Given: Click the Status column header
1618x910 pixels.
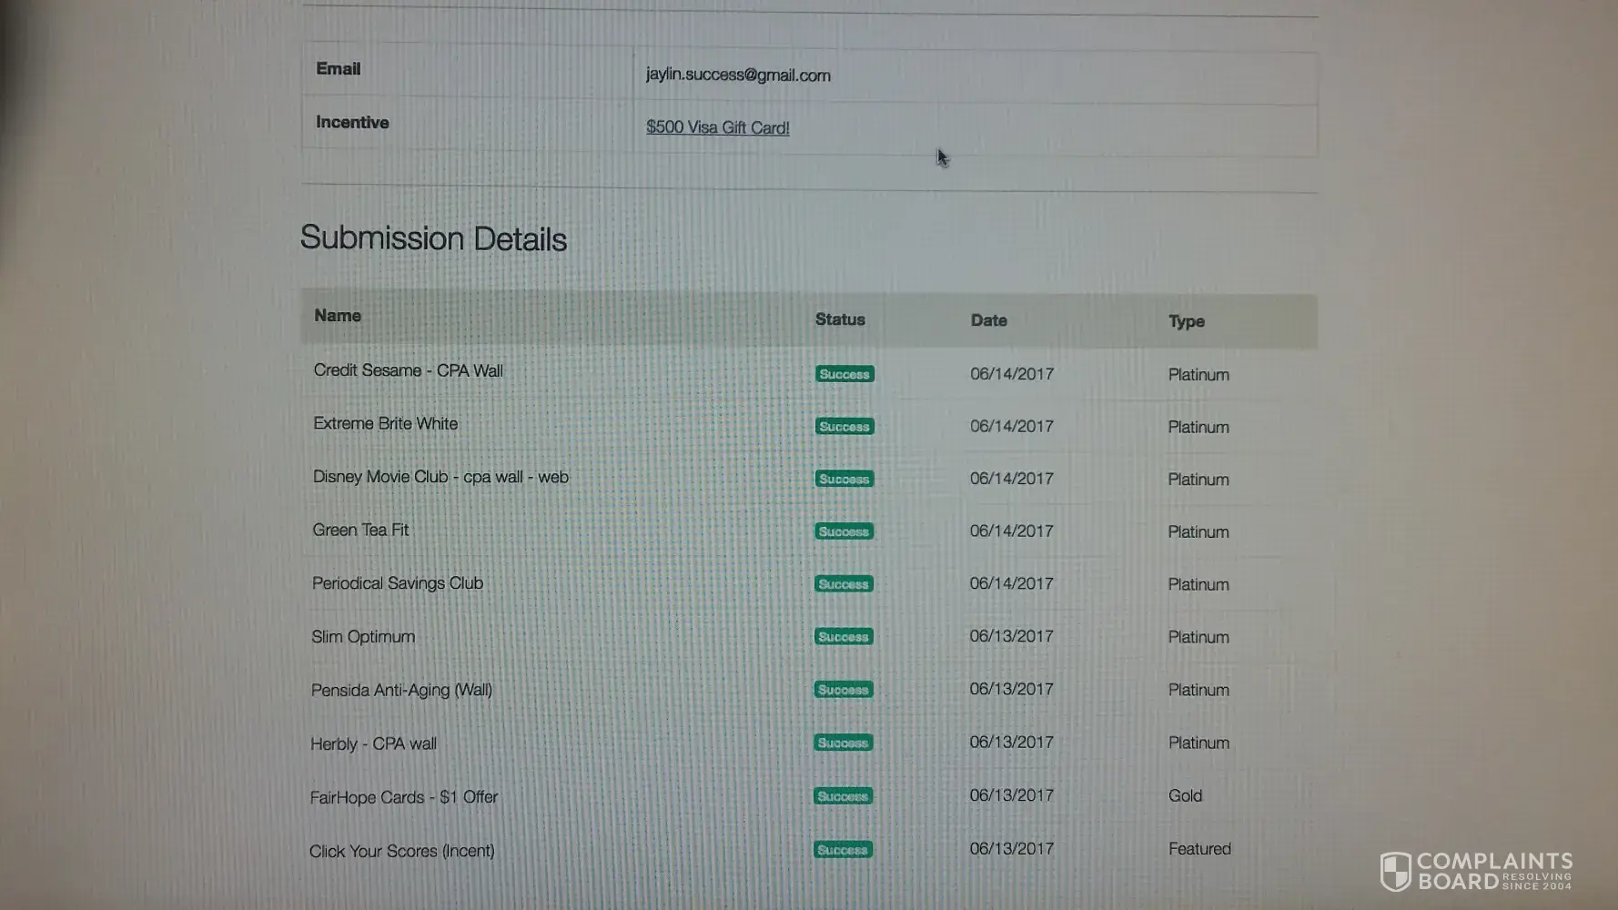Looking at the screenshot, I should coord(840,319).
